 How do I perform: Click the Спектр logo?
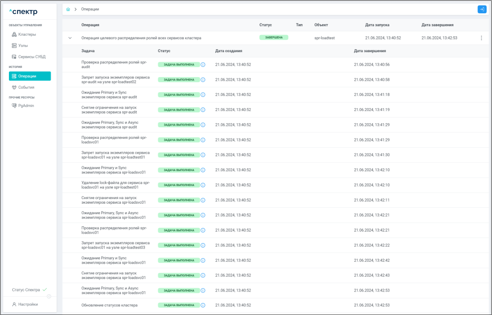click(x=23, y=12)
